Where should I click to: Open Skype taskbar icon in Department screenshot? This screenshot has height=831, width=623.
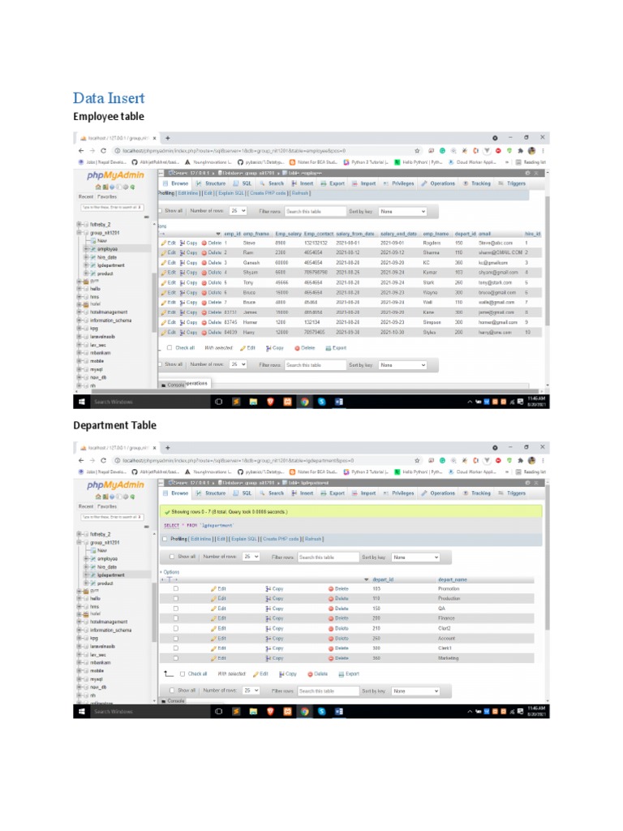(321, 712)
